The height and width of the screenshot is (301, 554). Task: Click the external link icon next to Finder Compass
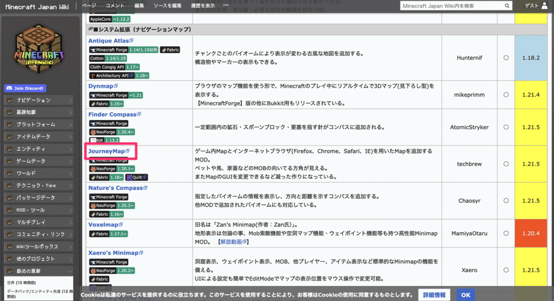(139, 114)
